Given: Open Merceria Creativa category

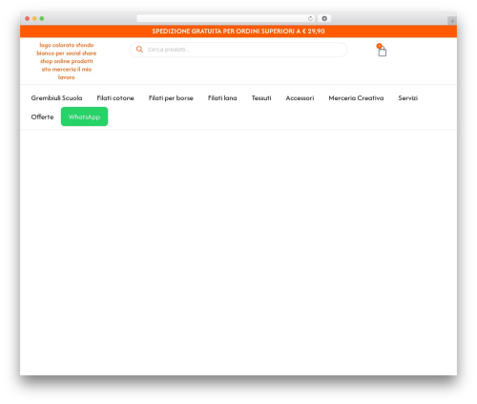Looking at the screenshot, I should coord(356,98).
